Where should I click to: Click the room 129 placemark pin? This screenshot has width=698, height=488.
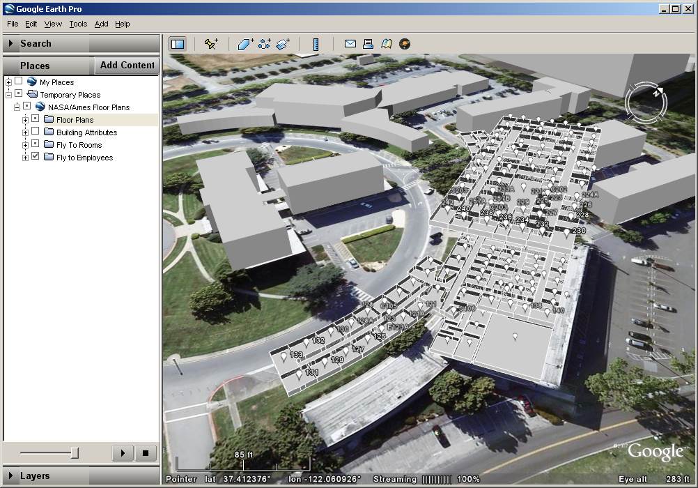tap(325, 361)
